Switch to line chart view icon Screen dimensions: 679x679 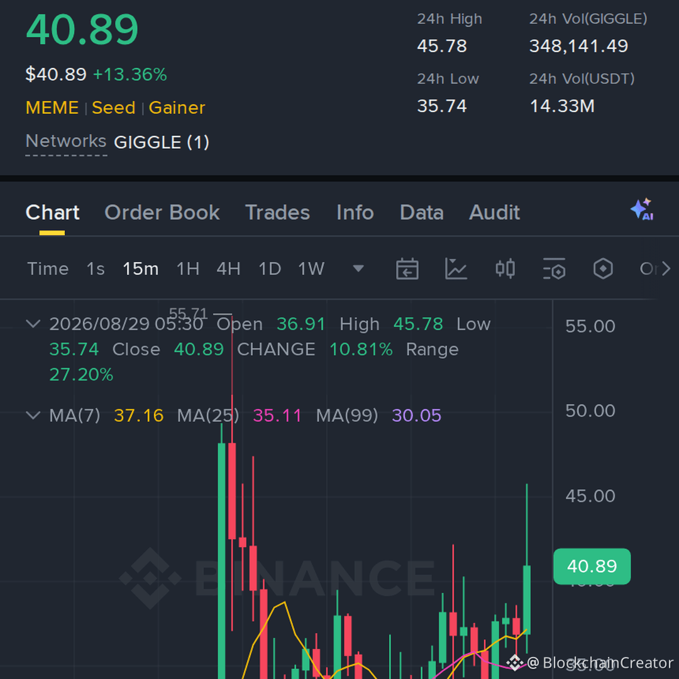[456, 269]
